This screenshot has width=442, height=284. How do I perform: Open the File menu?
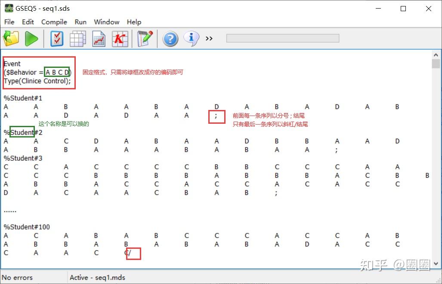pyautogui.click(x=9, y=22)
